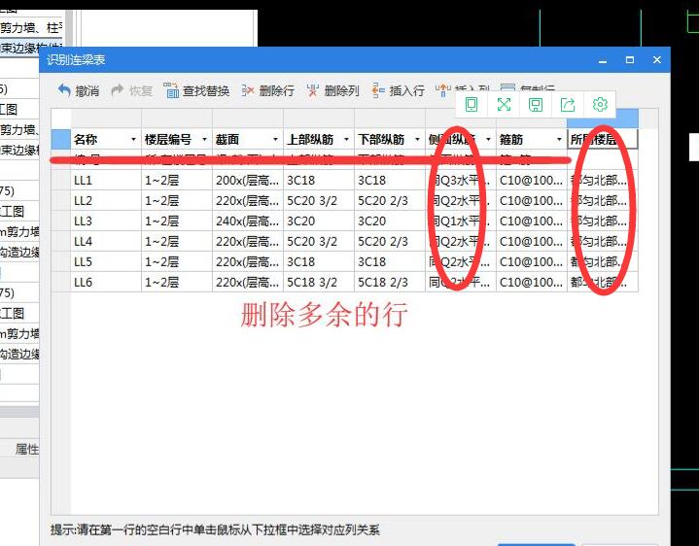The height and width of the screenshot is (546, 699).
Task: Click LL1's 3C18 bottom rebar cell
Action: [x=390, y=180]
